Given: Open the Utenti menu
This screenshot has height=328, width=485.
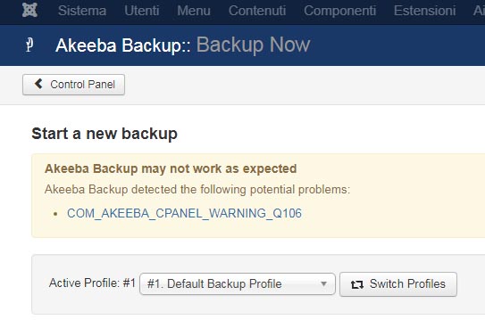Looking at the screenshot, I should coord(142,11).
